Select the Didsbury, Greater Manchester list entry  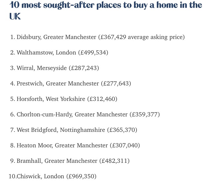(97, 37)
